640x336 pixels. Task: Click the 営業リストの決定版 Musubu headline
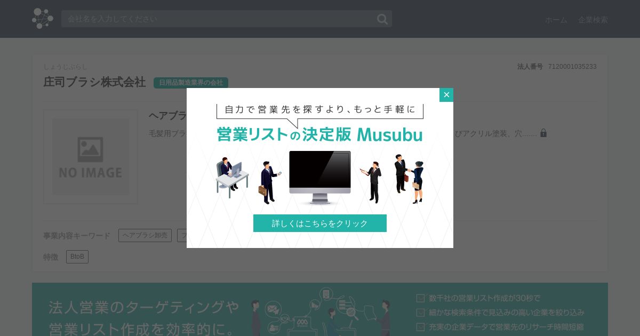coord(320,134)
